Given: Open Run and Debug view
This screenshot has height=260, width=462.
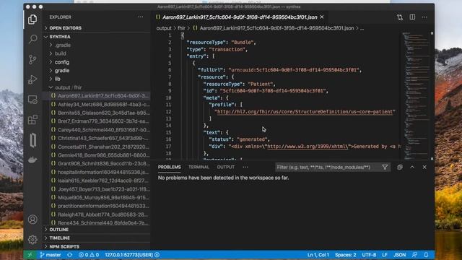Looking at the screenshot, I should [x=32, y=79].
